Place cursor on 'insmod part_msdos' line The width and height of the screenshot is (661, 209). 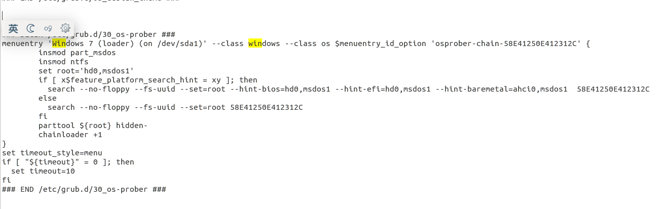[77, 53]
